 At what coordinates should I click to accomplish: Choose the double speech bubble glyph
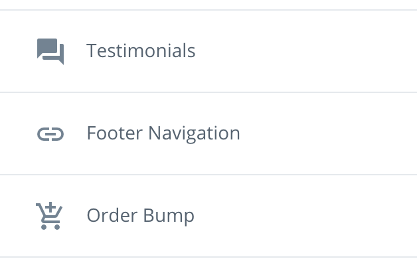[x=50, y=51]
